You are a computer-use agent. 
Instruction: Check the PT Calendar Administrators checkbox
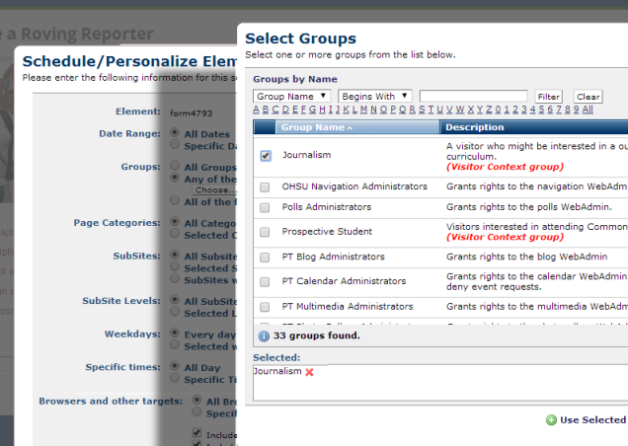tap(265, 282)
